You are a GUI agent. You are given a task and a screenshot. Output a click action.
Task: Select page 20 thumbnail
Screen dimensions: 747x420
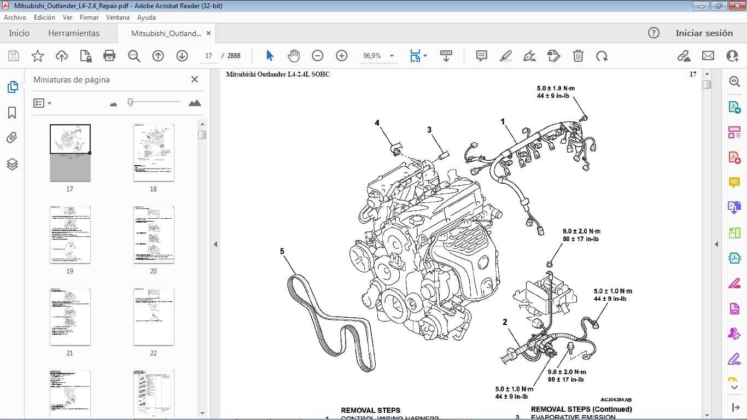click(x=154, y=235)
